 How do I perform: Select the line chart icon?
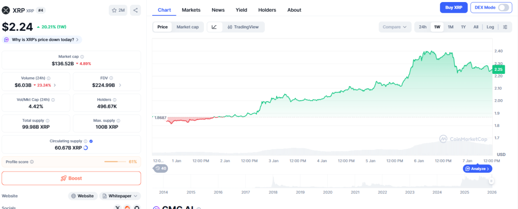tap(214, 27)
